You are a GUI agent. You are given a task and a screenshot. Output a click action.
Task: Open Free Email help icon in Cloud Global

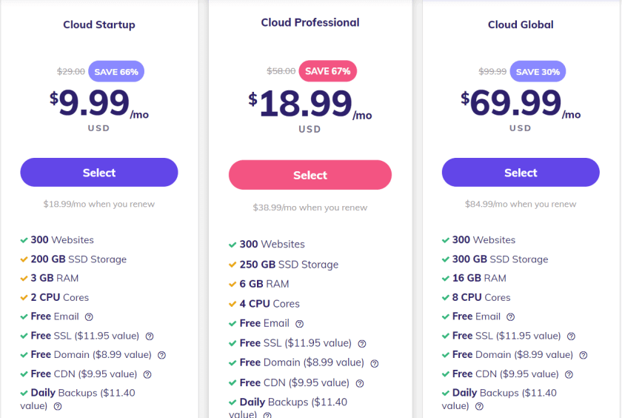tap(510, 316)
